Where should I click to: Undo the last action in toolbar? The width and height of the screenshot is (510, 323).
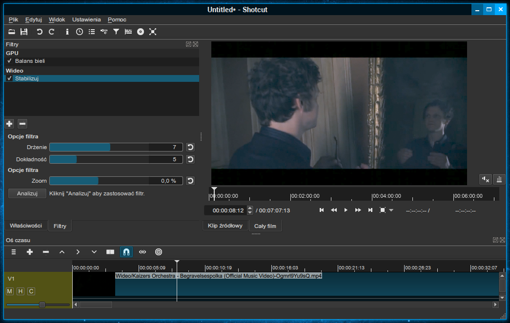click(40, 32)
